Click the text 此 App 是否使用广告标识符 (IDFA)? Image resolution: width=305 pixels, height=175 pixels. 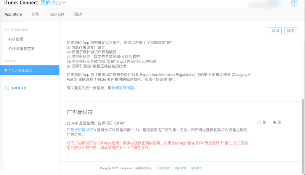pos(96,123)
